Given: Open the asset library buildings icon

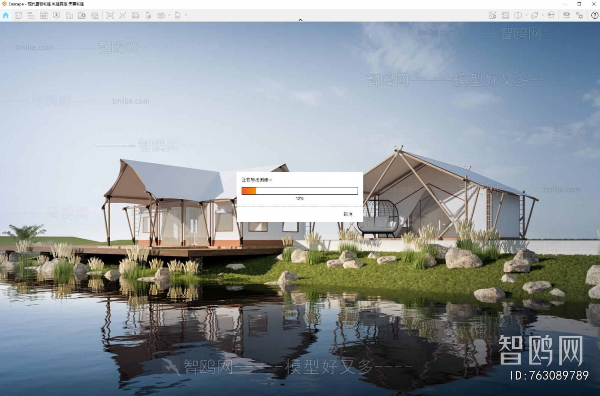Looking at the screenshot, I should coord(69,15).
